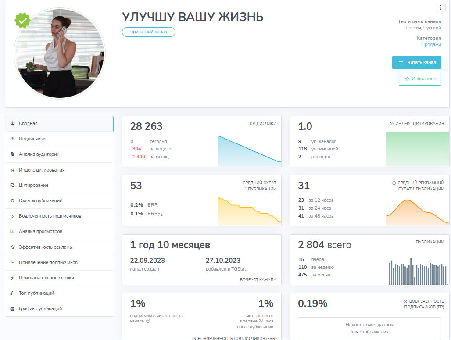Click the Эффективность рекламы rocket icon
The height and width of the screenshot is (340, 451).
pyautogui.click(x=12, y=247)
